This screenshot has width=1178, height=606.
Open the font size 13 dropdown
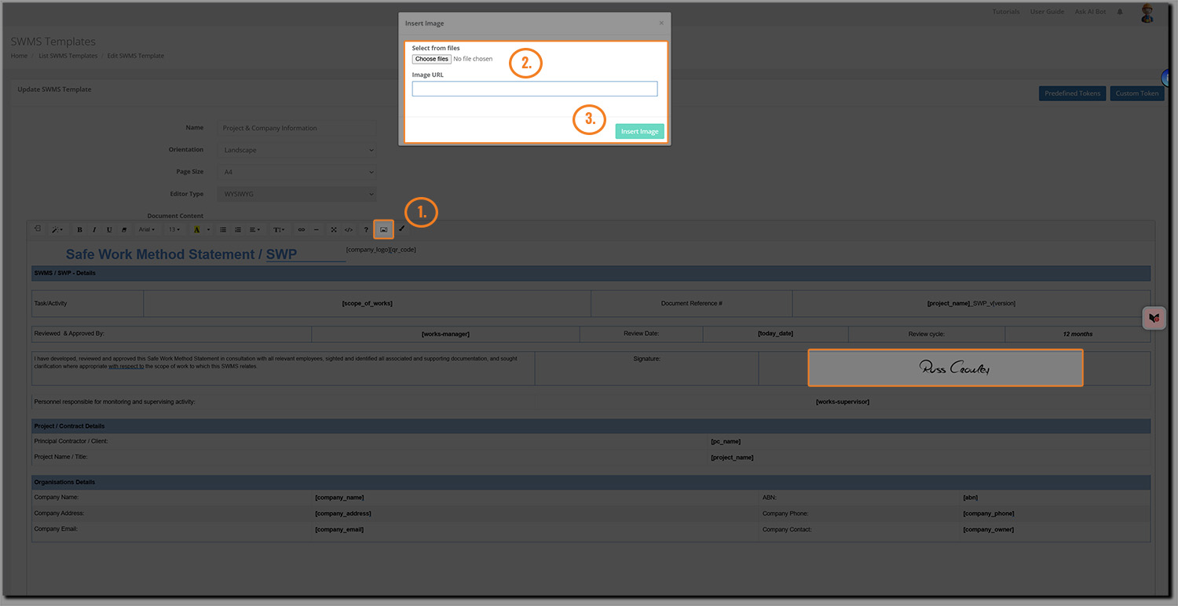click(174, 230)
